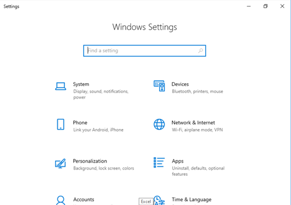Open the System settings category
291x205 pixels.
95,90
